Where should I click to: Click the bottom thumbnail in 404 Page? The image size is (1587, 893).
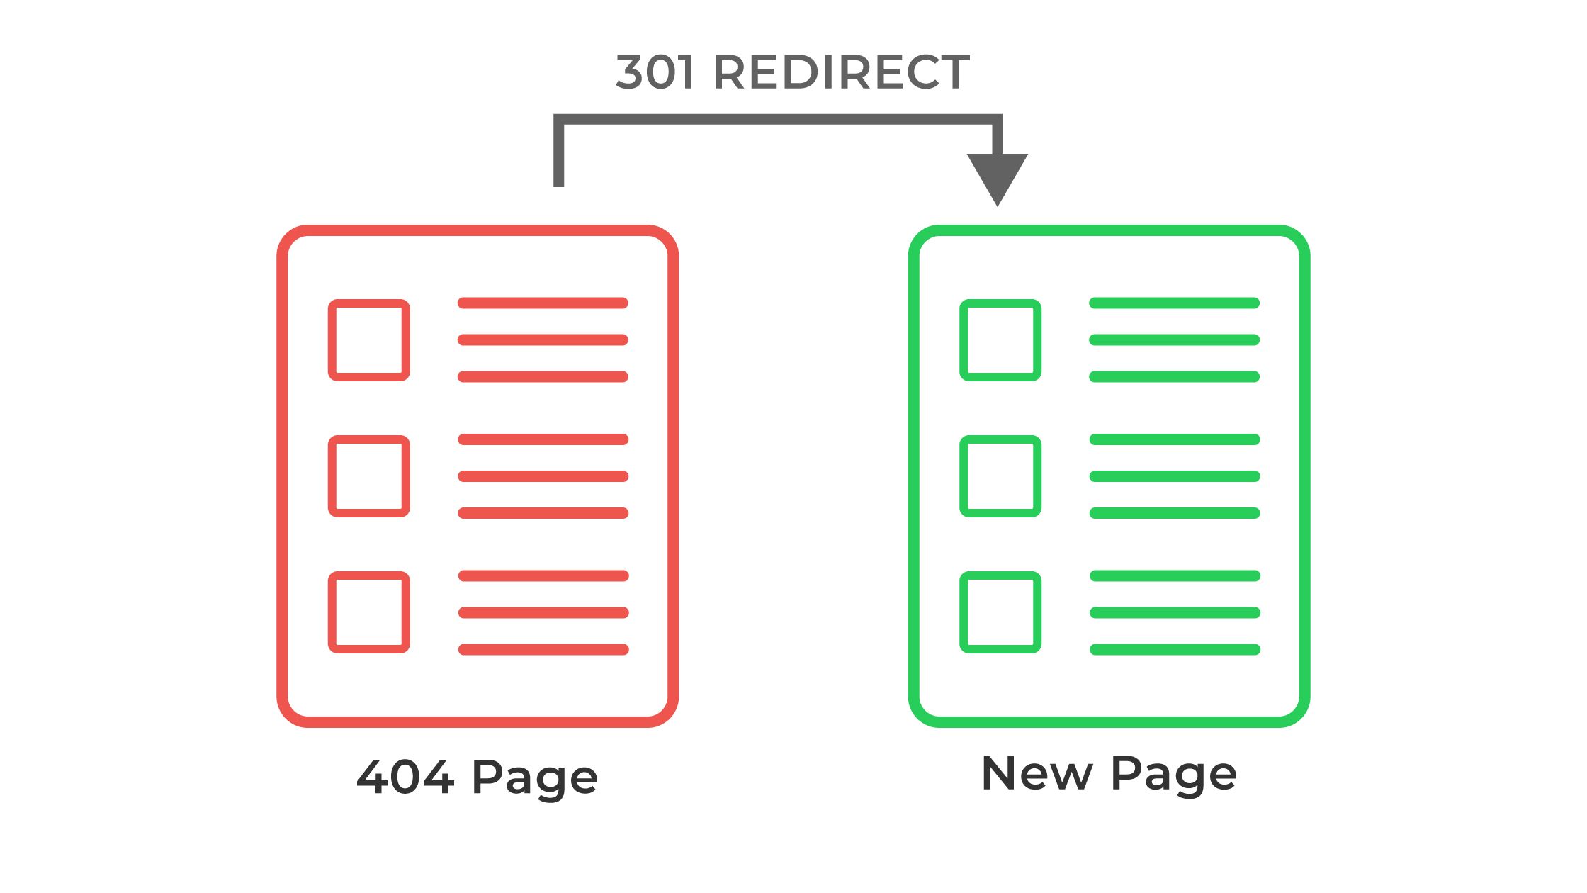coord(371,611)
